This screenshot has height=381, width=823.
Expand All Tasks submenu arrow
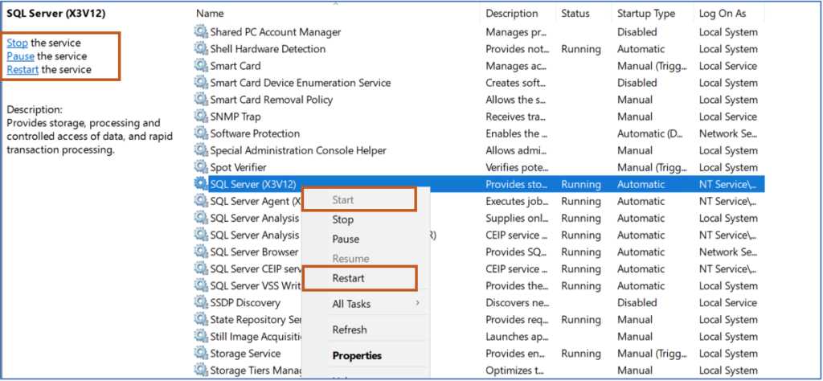418,303
